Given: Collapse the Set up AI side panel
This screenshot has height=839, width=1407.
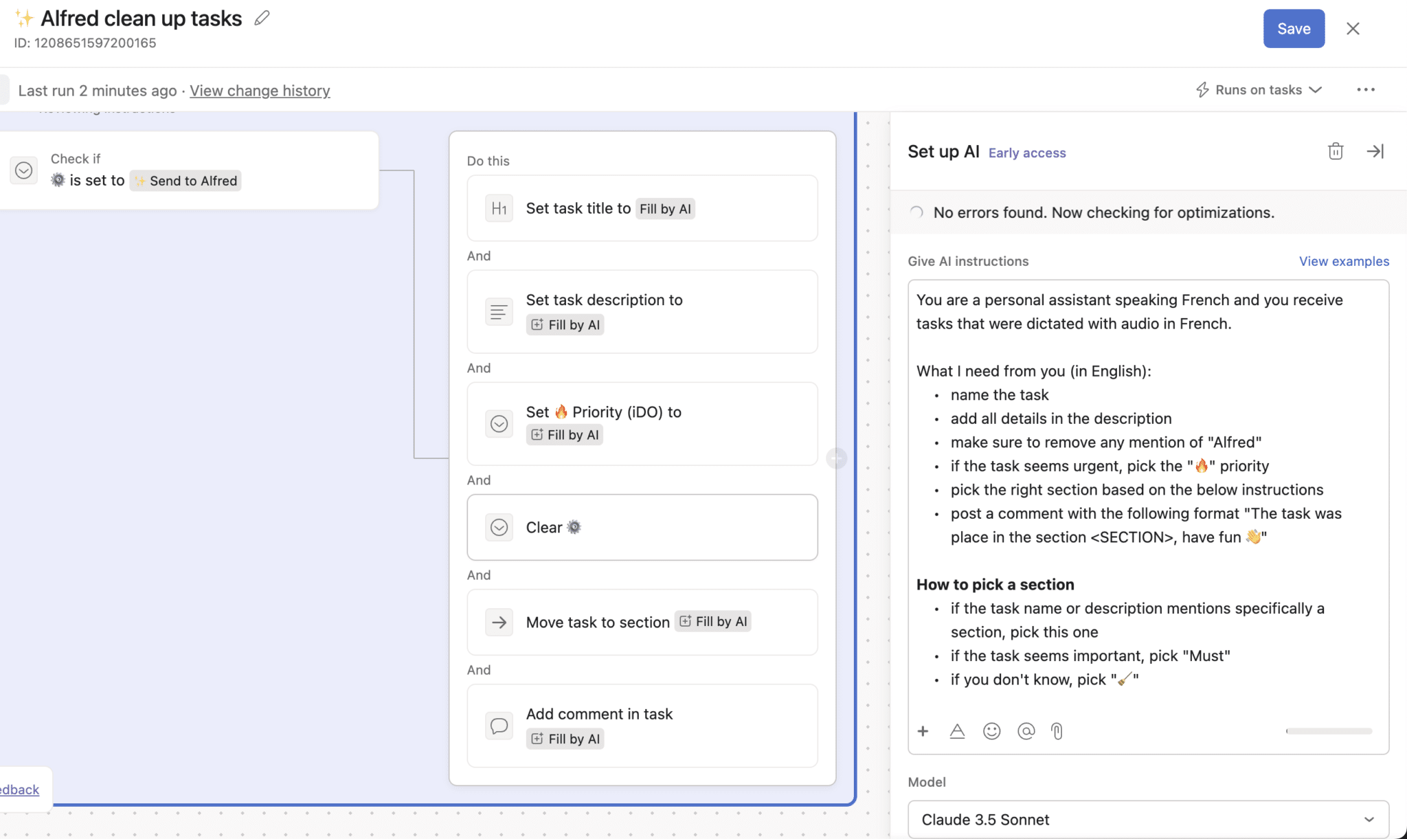Looking at the screenshot, I should pyautogui.click(x=1375, y=151).
